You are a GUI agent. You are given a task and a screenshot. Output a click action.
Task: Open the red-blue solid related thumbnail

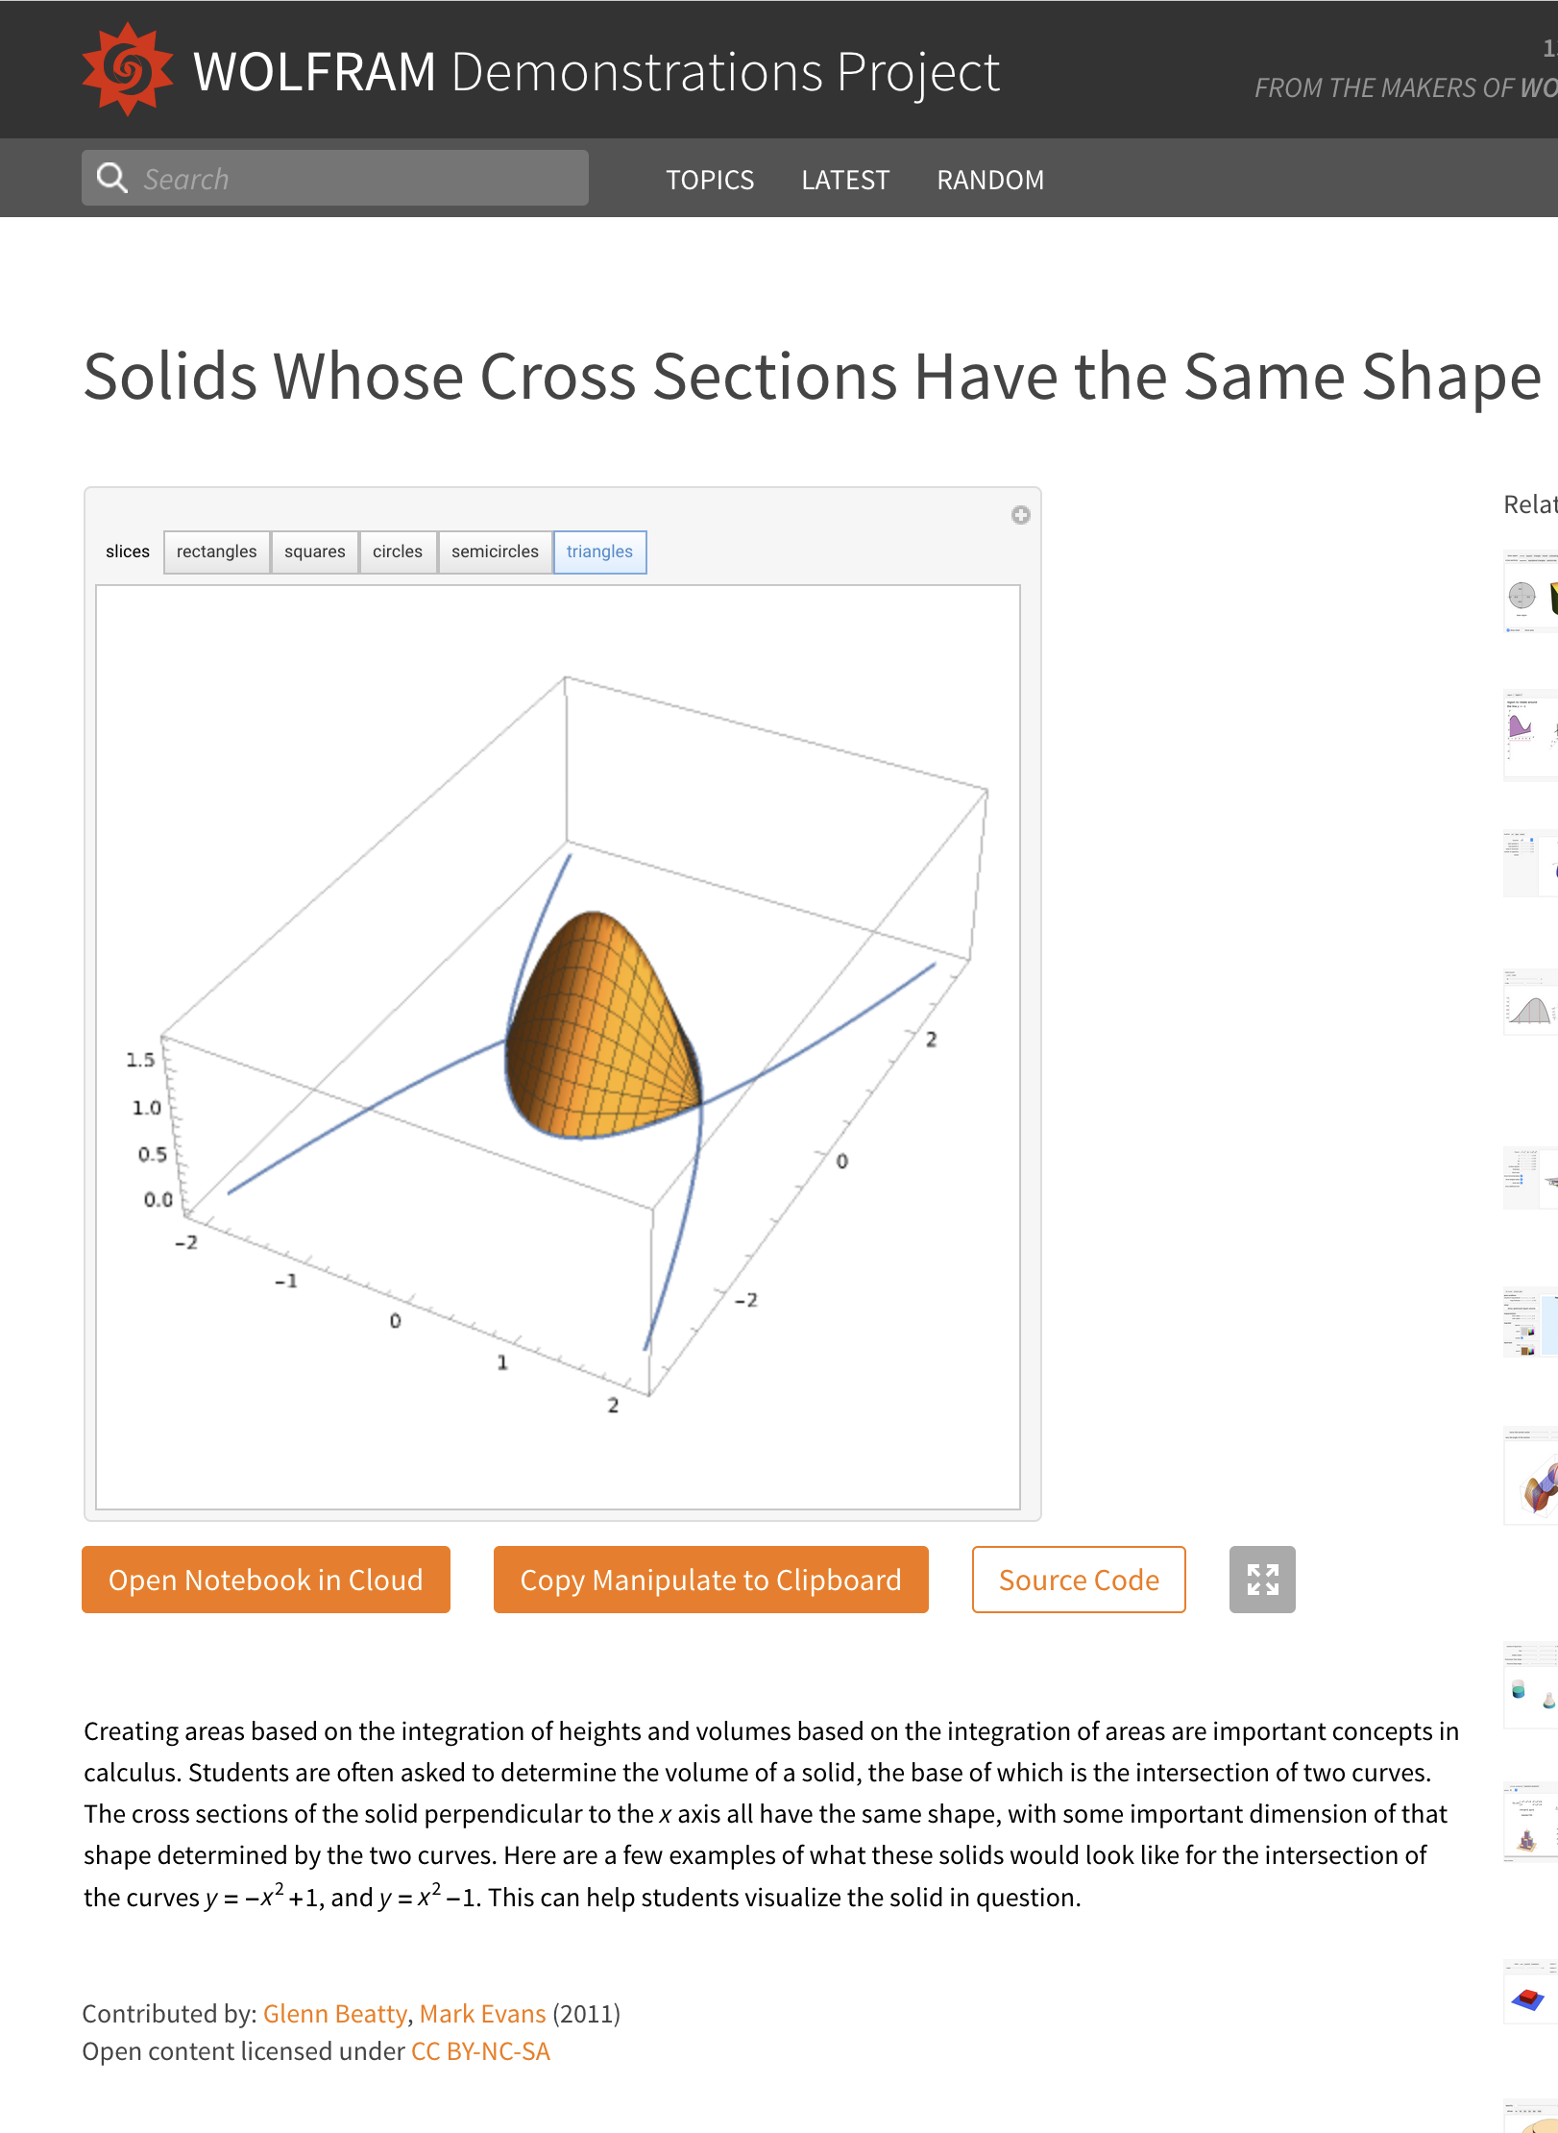click(x=1531, y=1993)
